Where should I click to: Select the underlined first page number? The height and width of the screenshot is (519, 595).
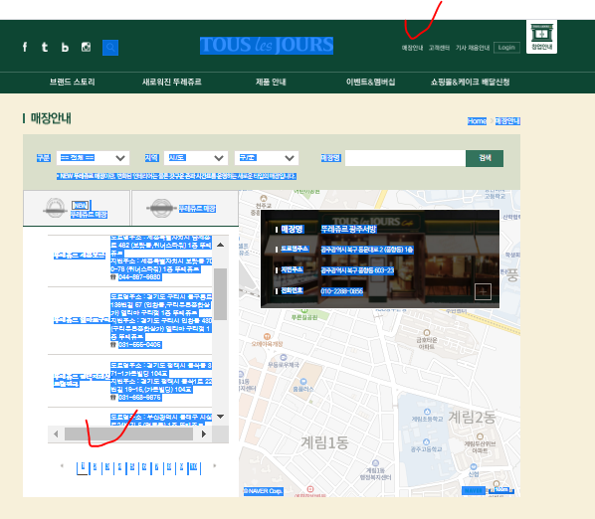(83, 466)
